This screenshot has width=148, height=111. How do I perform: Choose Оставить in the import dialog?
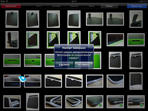[x=84, y=65]
